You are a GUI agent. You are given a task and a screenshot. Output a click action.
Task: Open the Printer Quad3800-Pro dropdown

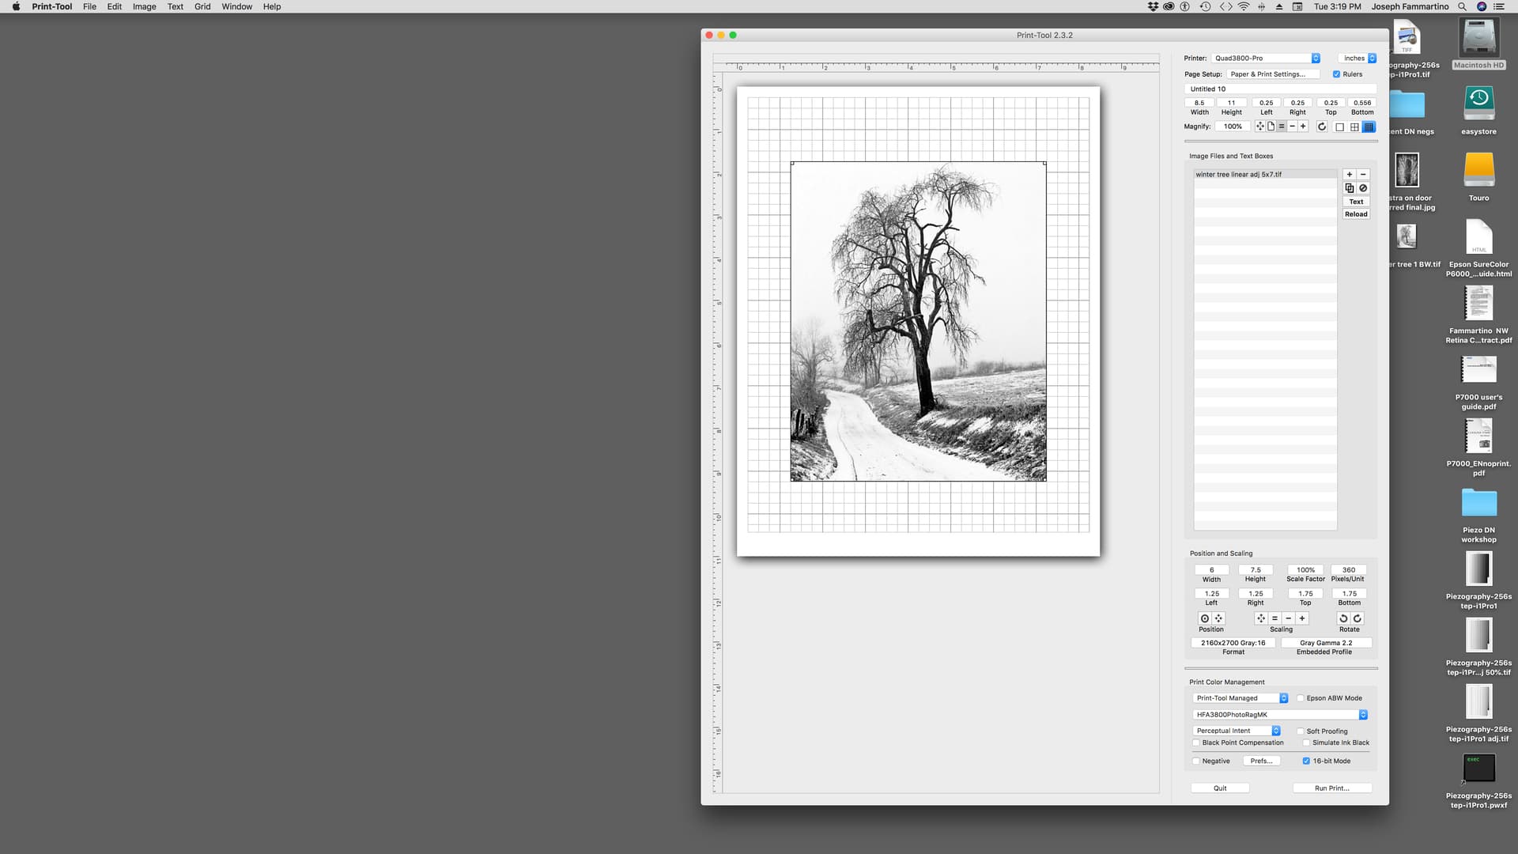(1266, 58)
